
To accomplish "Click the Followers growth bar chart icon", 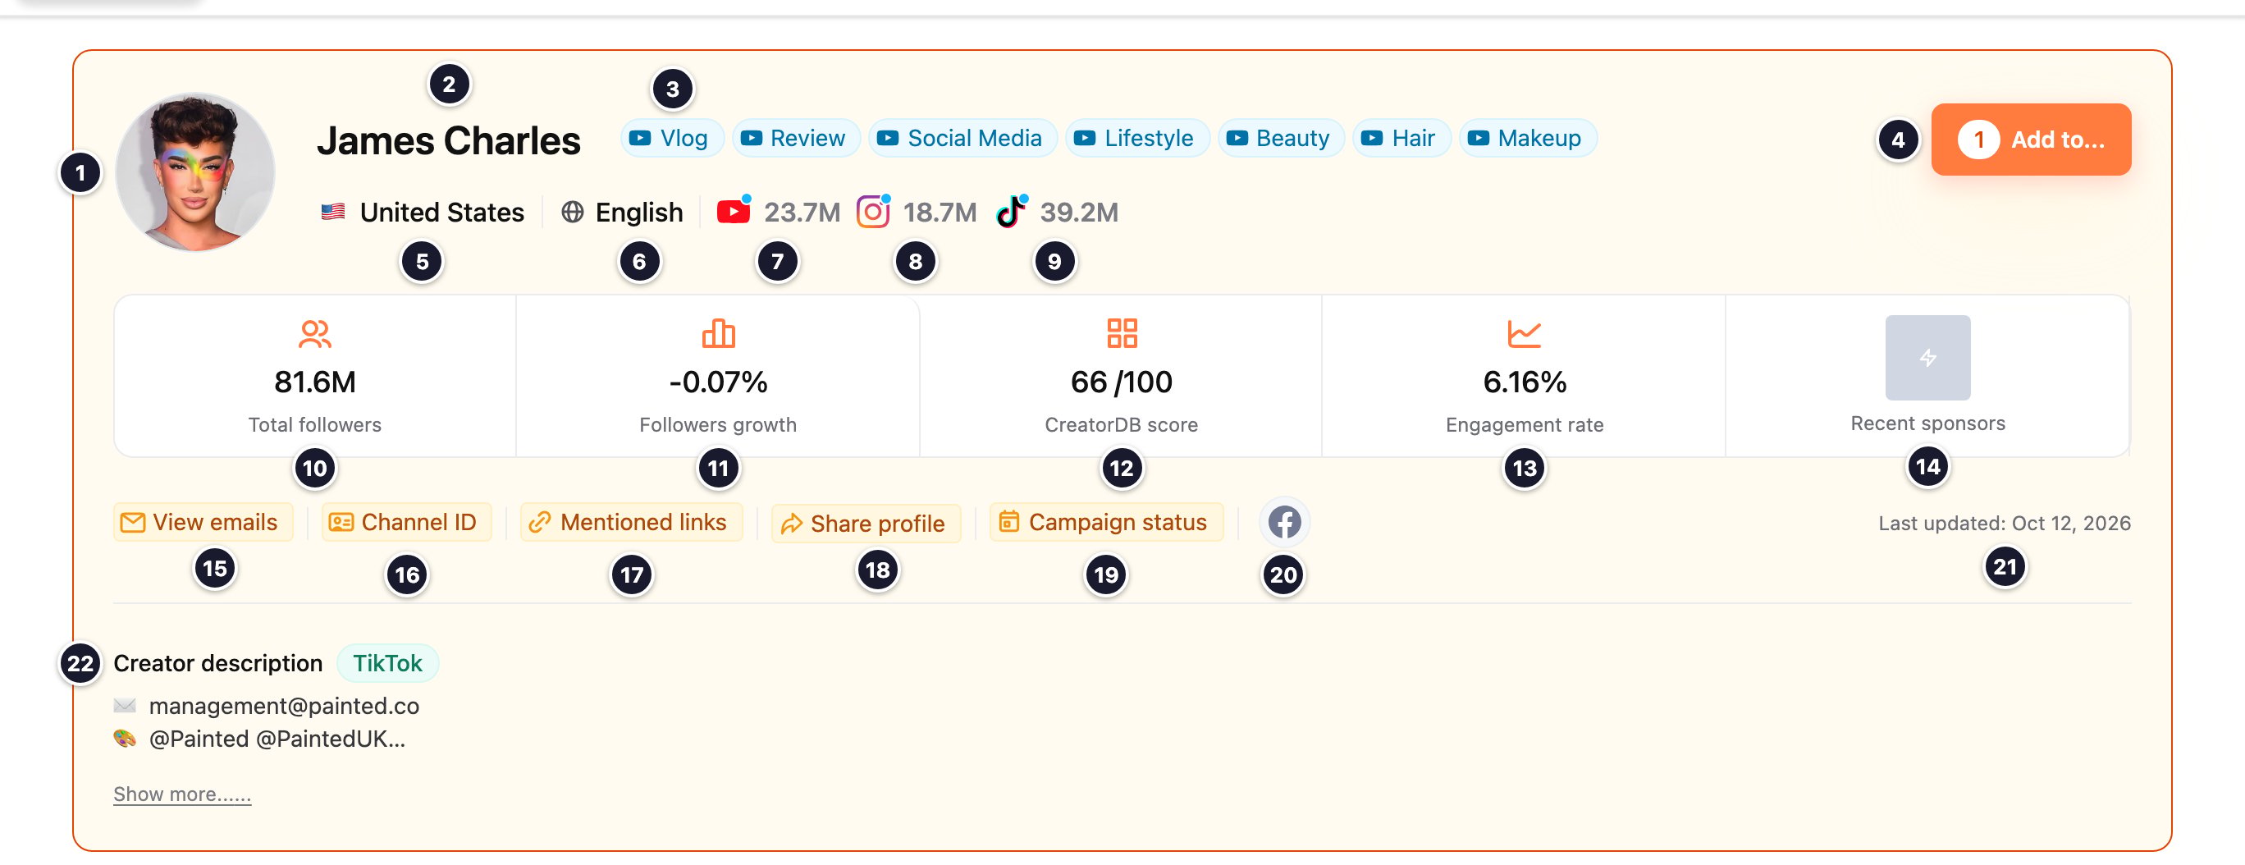I will click(718, 334).
